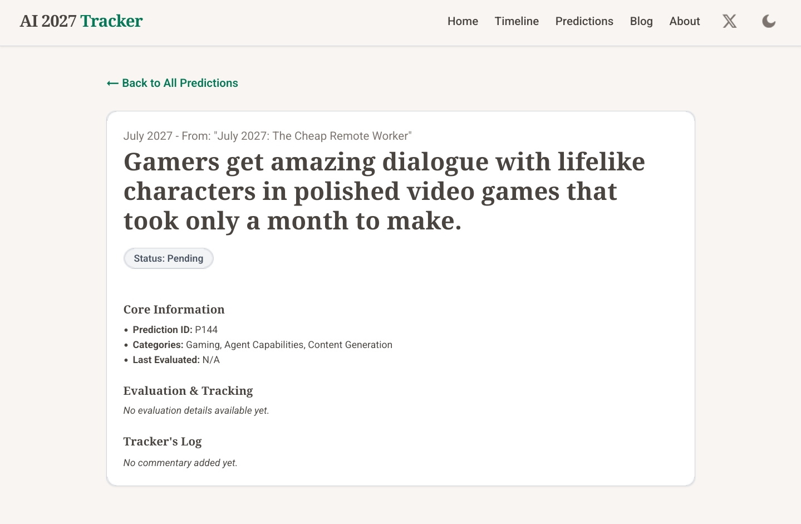The image size is (801, 524).
Task: Select 'No evaluation details available yet' text
Action: coord(196,410)
